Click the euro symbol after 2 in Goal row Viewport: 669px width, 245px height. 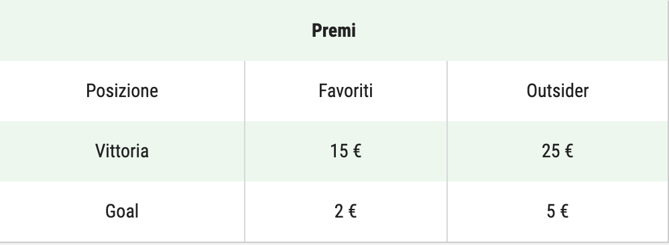coord(351,212)
